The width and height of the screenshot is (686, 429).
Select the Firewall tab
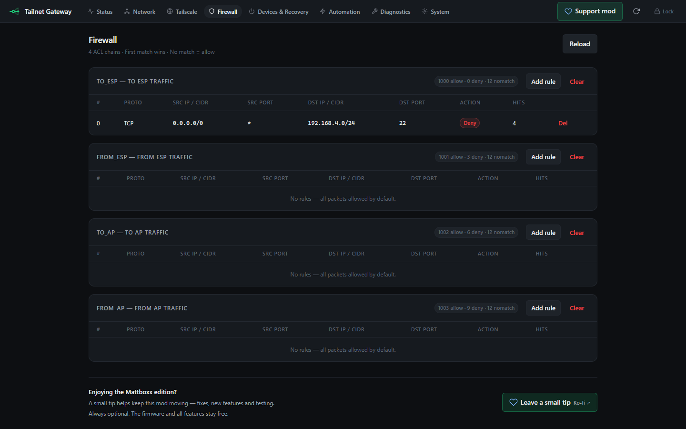[223, 11]
